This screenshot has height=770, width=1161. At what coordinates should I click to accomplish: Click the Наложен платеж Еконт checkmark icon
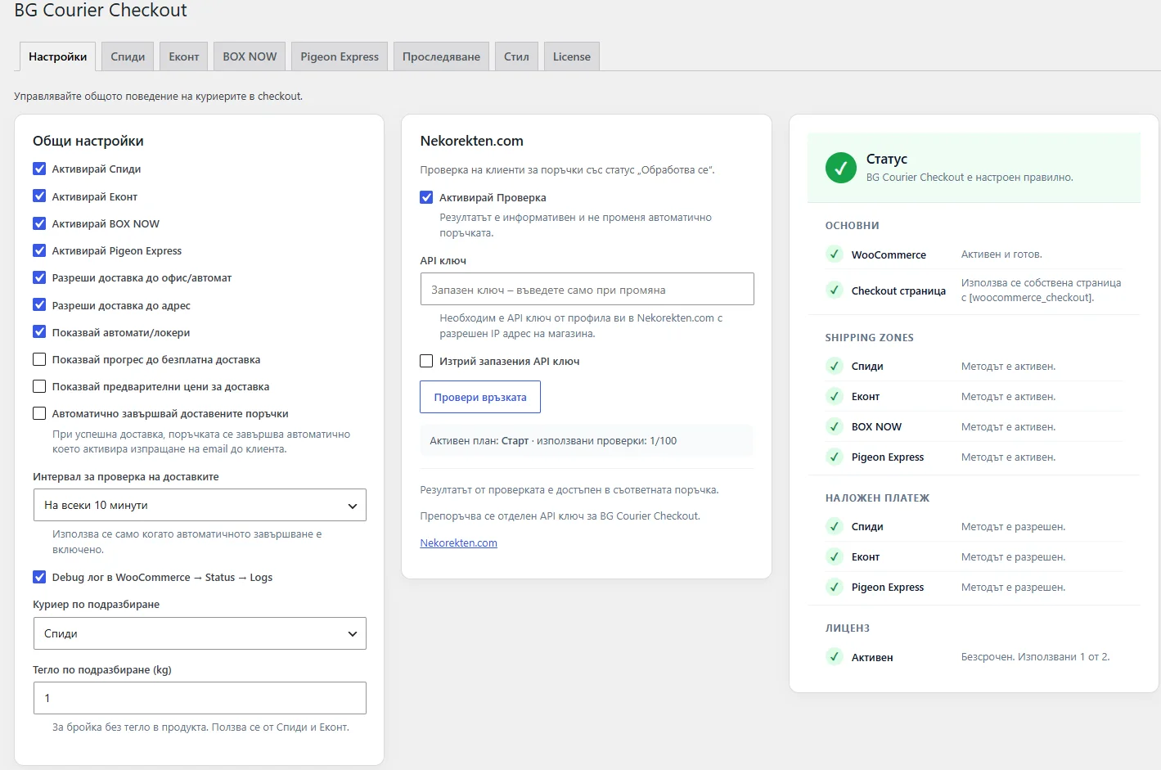click(835, 556)
